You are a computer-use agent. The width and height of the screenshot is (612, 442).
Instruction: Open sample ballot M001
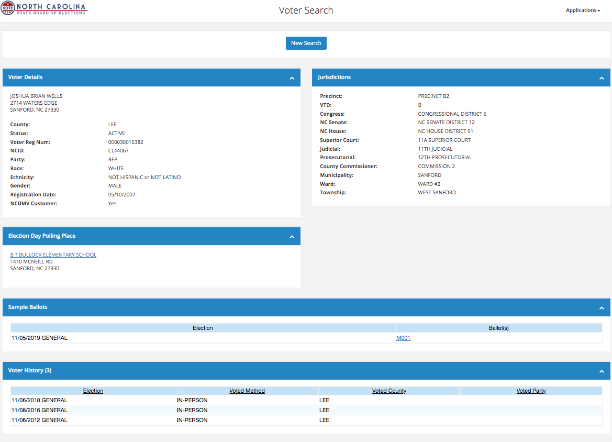click(403, 338)
